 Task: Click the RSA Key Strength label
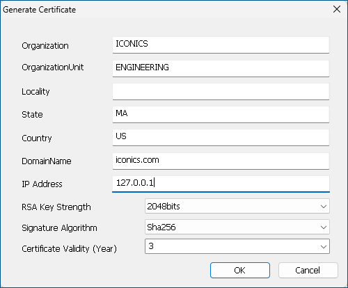pyautogui.click(x=56, y=207)
